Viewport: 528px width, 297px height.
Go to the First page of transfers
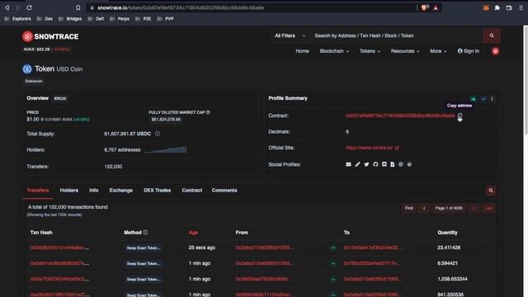click(x=409, y=208)
